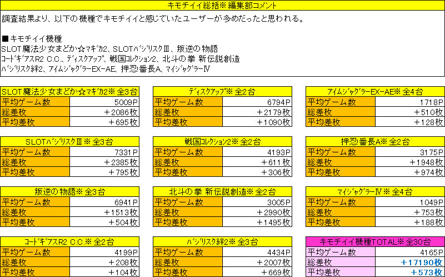Click the pink キモチイイ機種TOTAL 全30台 header
The width and height of the screenshot is (445, 277).
(375, 241)
